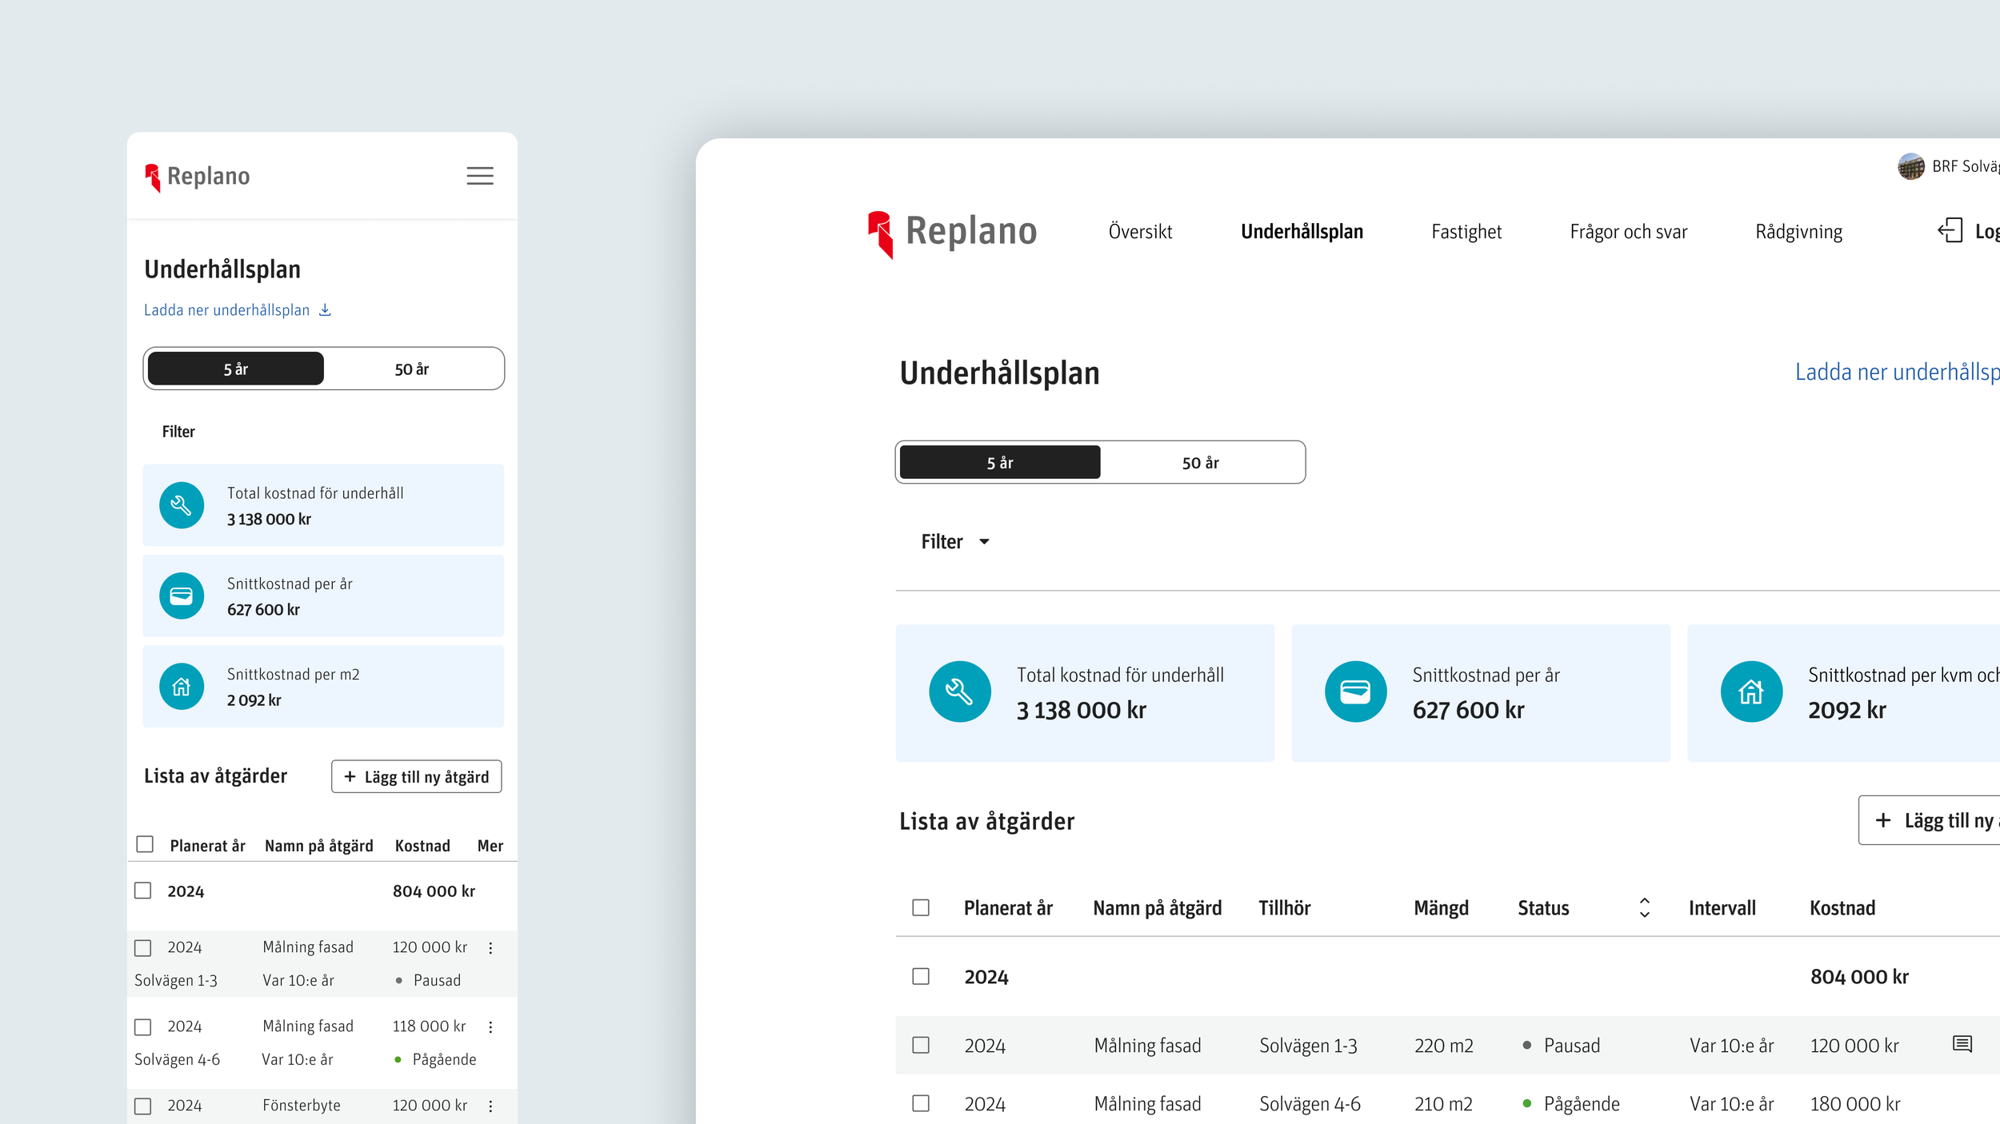Open the three-dot menu on Fönsterbyte row
This screenshot has width=2000, height=1124.
(x=490, y=1106)
